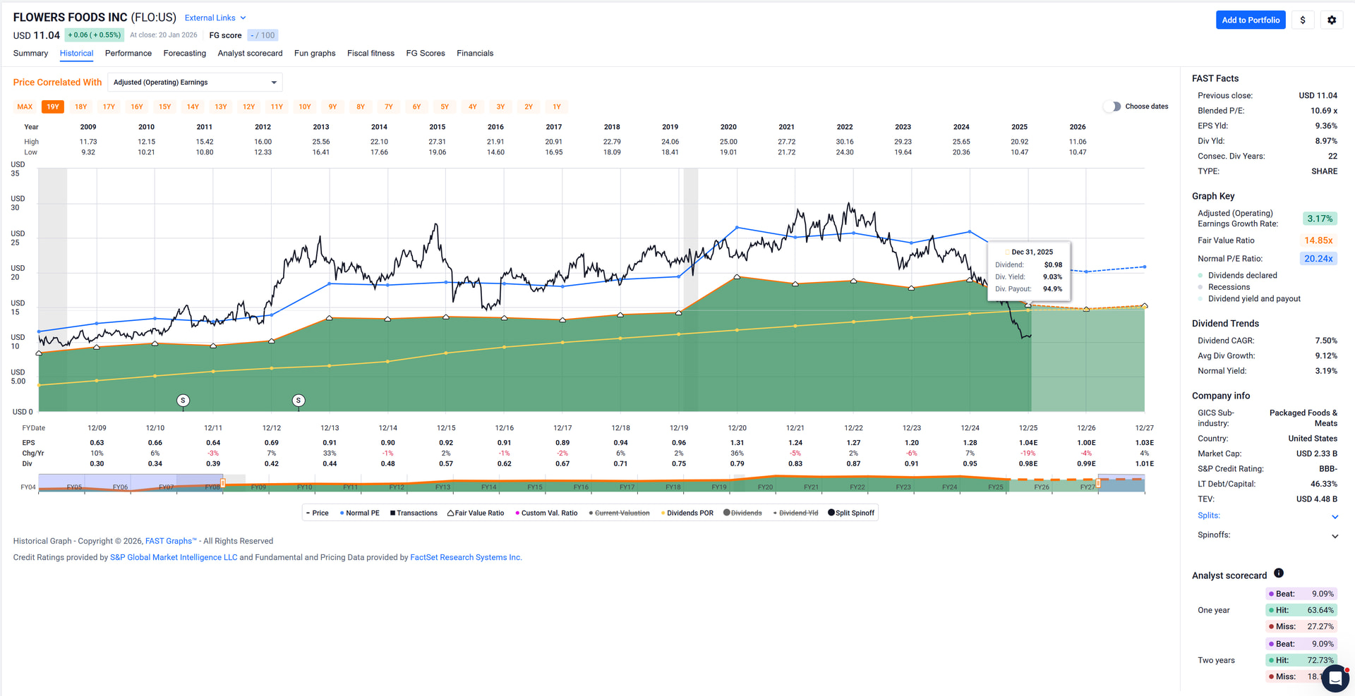Open the Financials tab
Image resolution: width=1355 pixels, height=696 pixels.
pos(474,54)
